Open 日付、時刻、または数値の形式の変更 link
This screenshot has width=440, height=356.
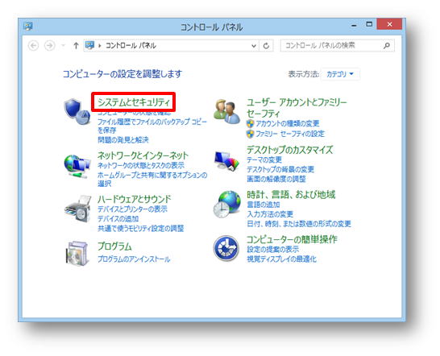(x=299, y=224)
